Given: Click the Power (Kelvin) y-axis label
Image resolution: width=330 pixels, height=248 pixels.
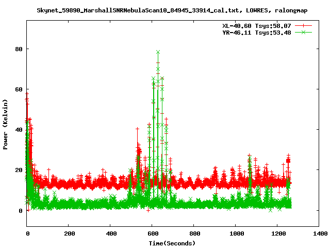Looking at the screenshot, I should [5, 125].
